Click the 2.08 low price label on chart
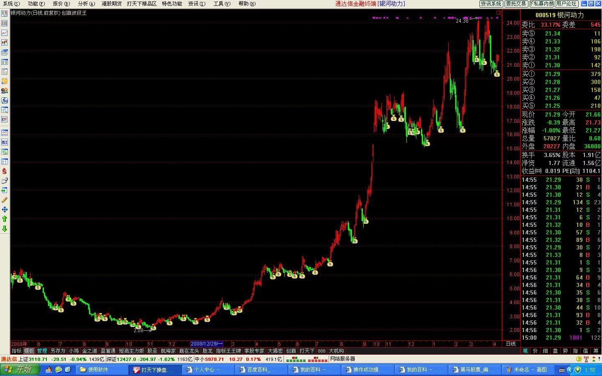Viewport: 602px width, 376px height. (138, 330)
